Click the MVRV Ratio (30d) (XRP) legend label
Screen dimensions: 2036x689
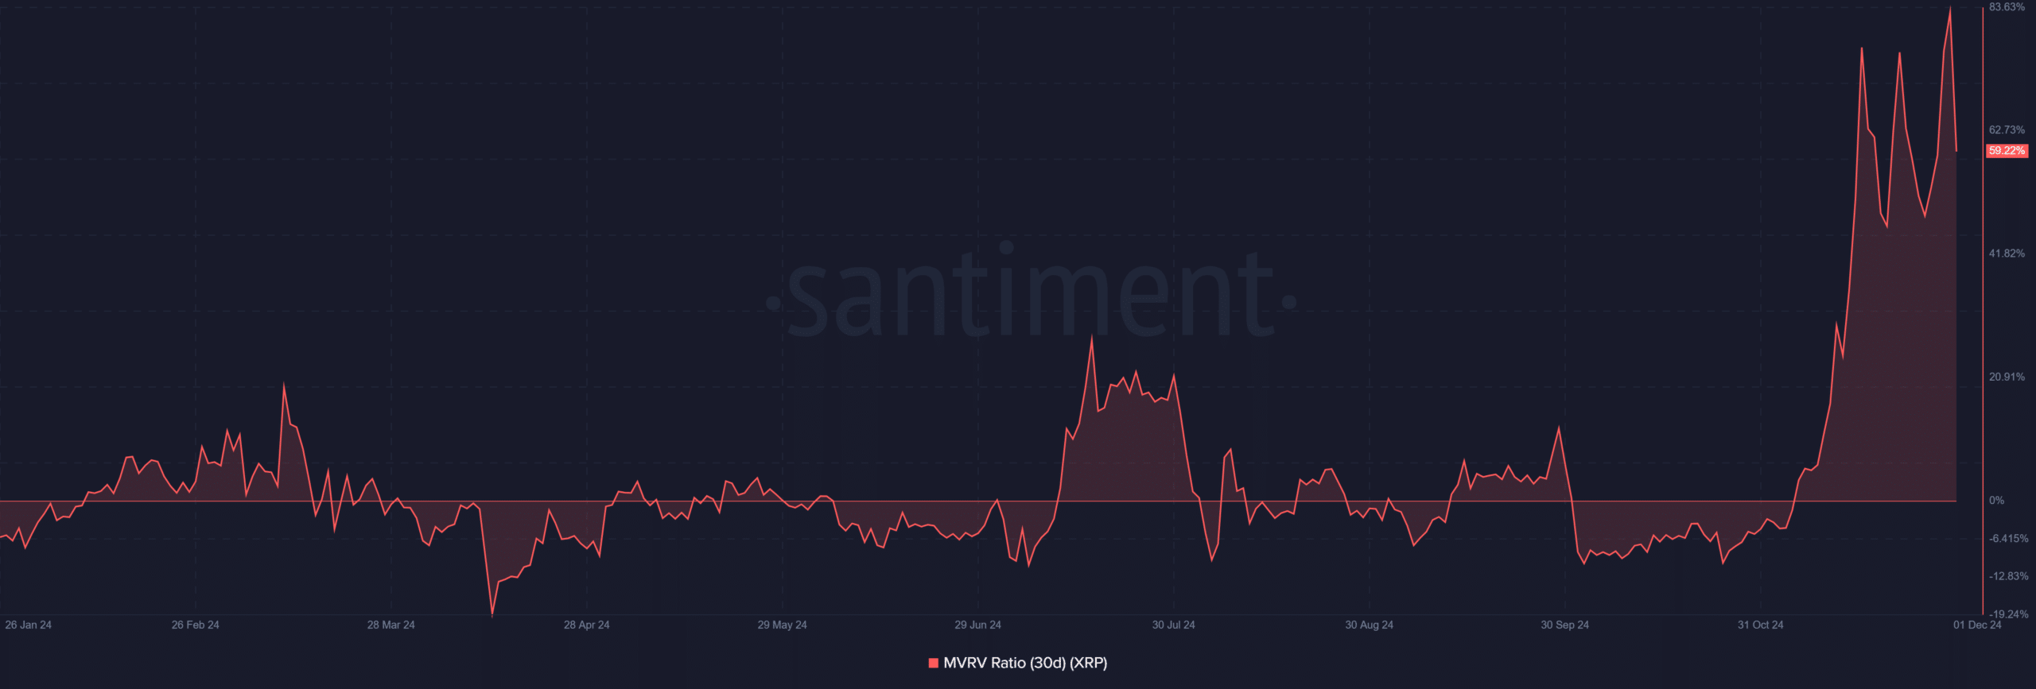(1025, 663)
